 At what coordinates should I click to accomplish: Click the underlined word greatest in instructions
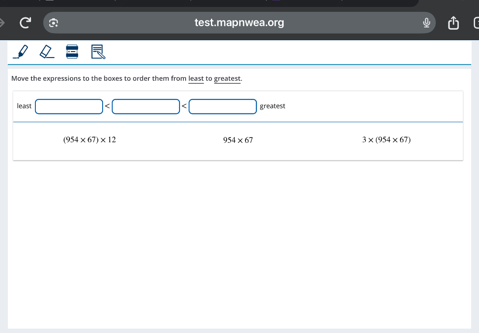click(x=227, y=79)
